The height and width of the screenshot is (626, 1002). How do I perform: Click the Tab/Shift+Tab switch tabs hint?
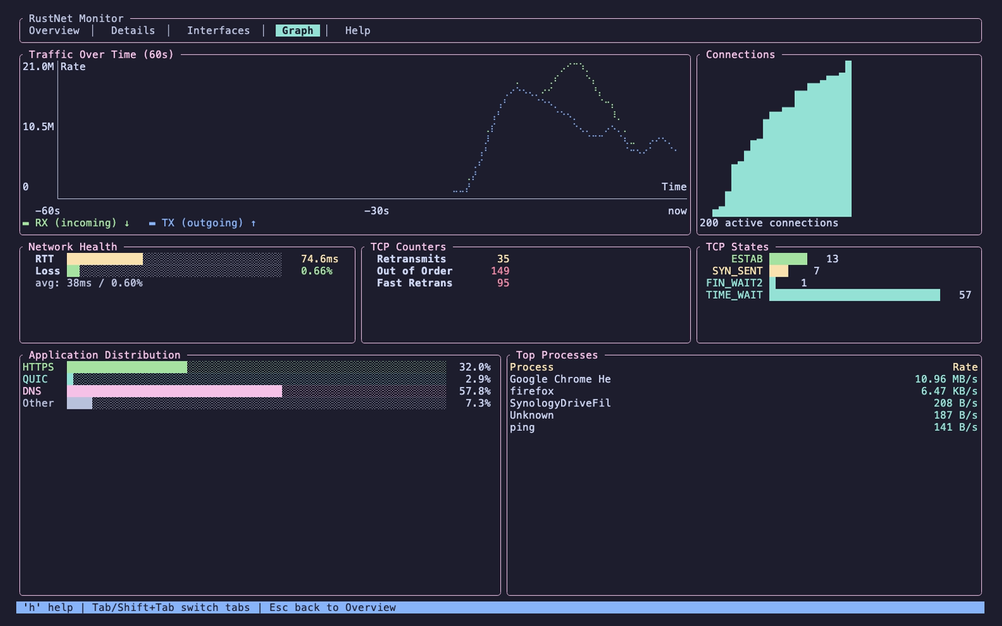171,608
